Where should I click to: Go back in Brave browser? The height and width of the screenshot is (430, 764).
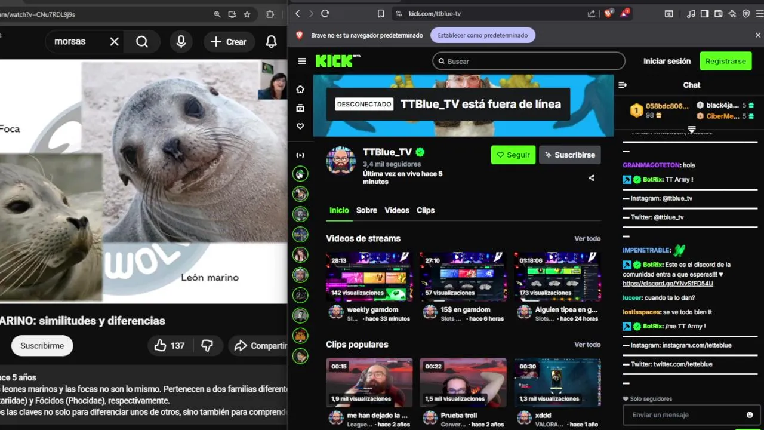tap(298, 13)
